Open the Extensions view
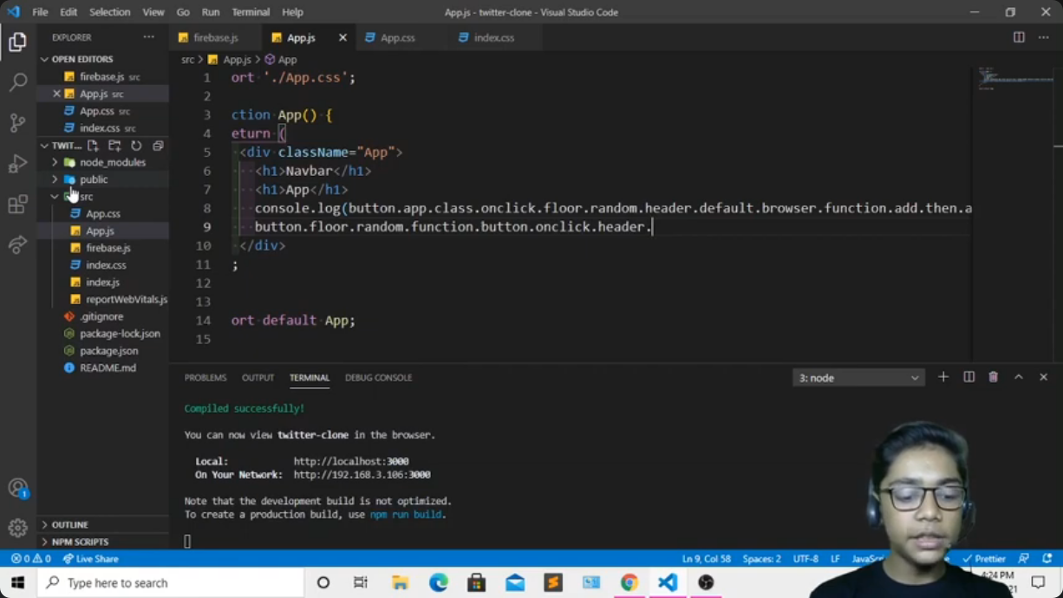The image size is (1063, 598). [17, 205]
